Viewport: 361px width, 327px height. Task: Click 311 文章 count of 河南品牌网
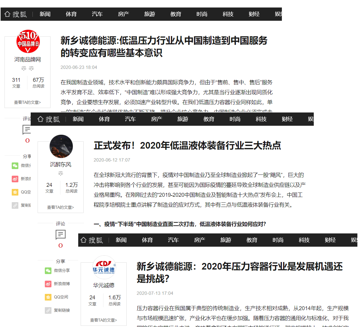pos(16,83)
